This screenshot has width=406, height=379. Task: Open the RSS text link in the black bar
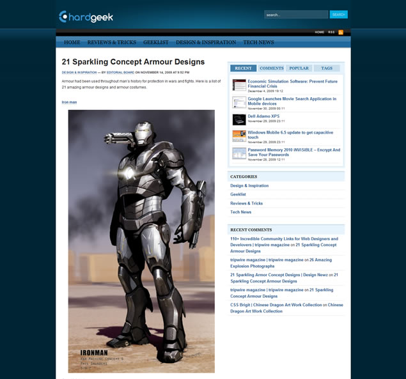coord(331,32)
